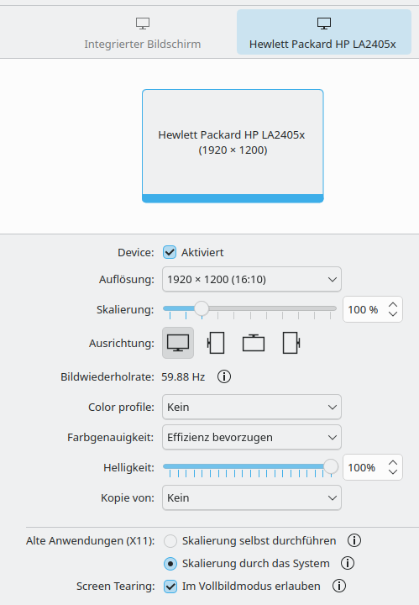Open the Auflösung resolution dropdown
Screen dimensions: 419x605
pos(252,279)
